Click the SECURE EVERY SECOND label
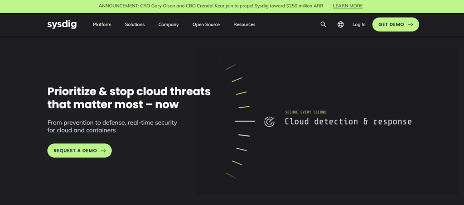464x205 pixels. (x=306, y=112)
